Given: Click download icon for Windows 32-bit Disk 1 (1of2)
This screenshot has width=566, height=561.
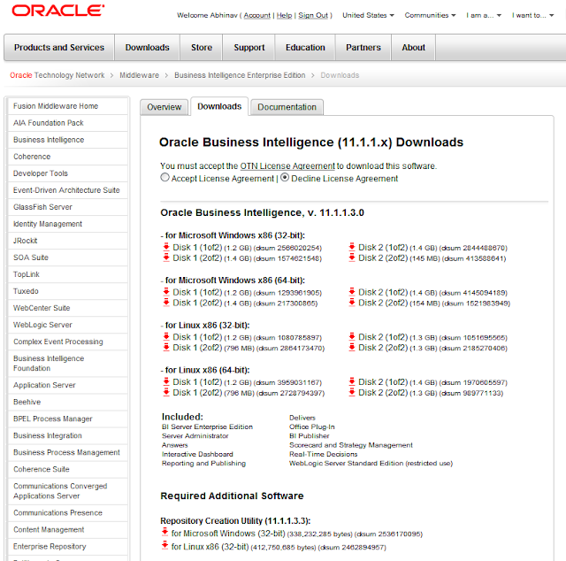Looking at the screenshot, I should pyautogui.click(x=166, y=247).
